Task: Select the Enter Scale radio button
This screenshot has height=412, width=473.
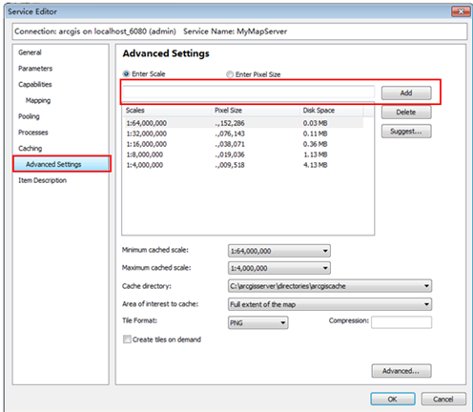Action: pos(127,73)
